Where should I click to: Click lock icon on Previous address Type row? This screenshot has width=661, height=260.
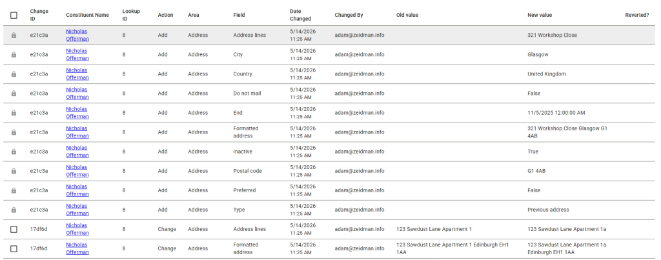(14, 210)
